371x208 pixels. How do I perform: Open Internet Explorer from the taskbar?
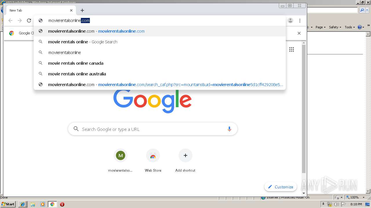[x=23, y=204]
